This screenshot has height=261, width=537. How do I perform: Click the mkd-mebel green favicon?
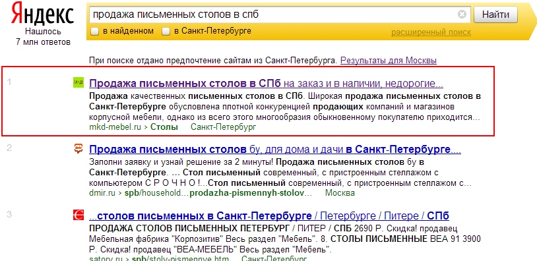pos(79,83)
